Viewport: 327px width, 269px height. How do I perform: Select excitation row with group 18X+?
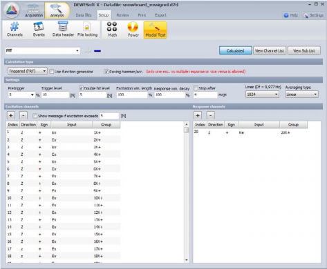tap(63, 256)
